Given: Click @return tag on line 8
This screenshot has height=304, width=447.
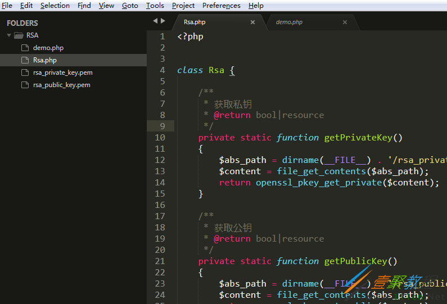Looking at the screenshot, I should [232, 115].
